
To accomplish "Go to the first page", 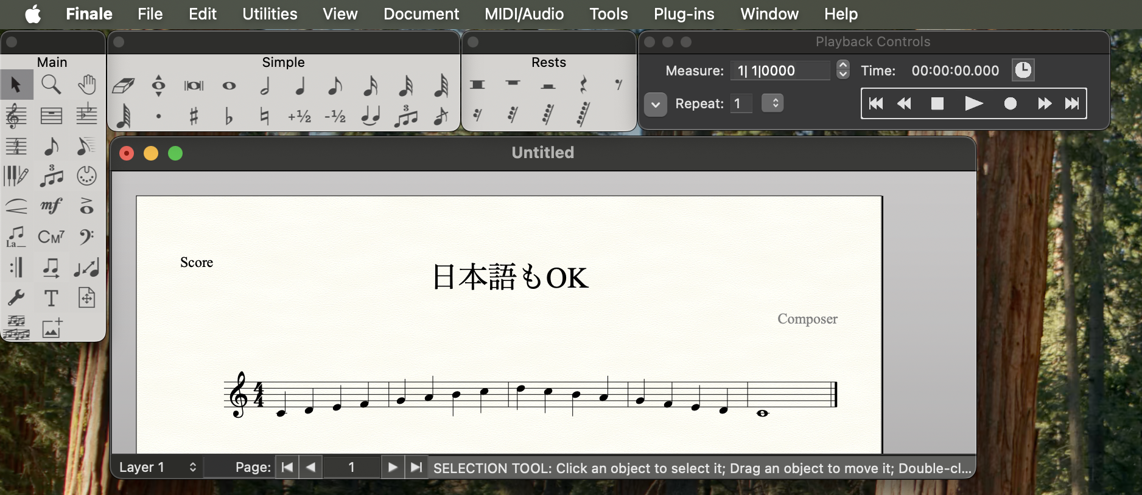I will click(x=287, y=467).
